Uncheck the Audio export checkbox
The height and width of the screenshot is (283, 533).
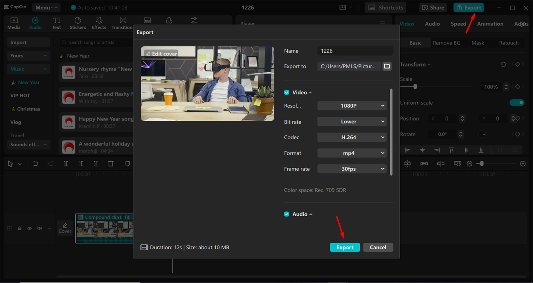click(286, 214)
